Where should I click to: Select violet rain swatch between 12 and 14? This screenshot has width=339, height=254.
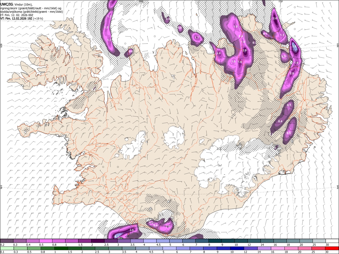[250, 248]
